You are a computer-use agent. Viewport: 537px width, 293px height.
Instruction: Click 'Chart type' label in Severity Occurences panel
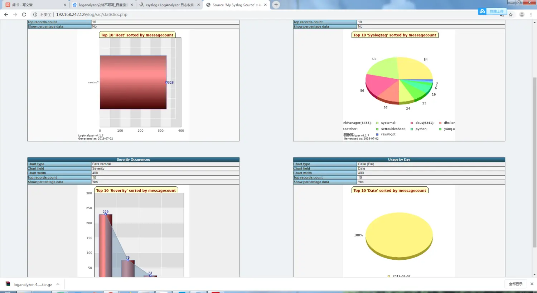pos(36,164)
